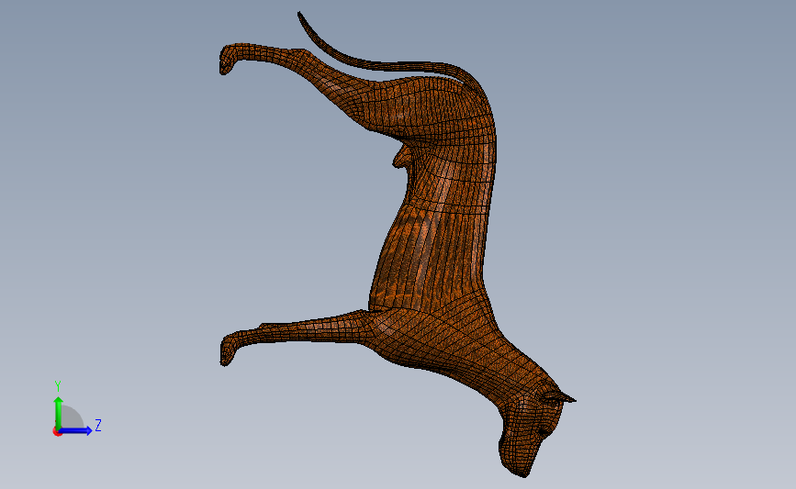Click the green Y axis arrow
The height and width of the screenshot is (489, 796).
click(x=59, y=412)
